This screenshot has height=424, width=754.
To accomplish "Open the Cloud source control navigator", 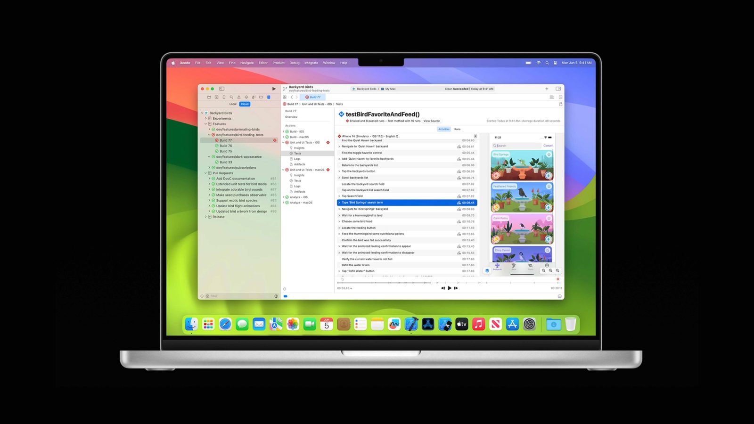I will 245,104.
